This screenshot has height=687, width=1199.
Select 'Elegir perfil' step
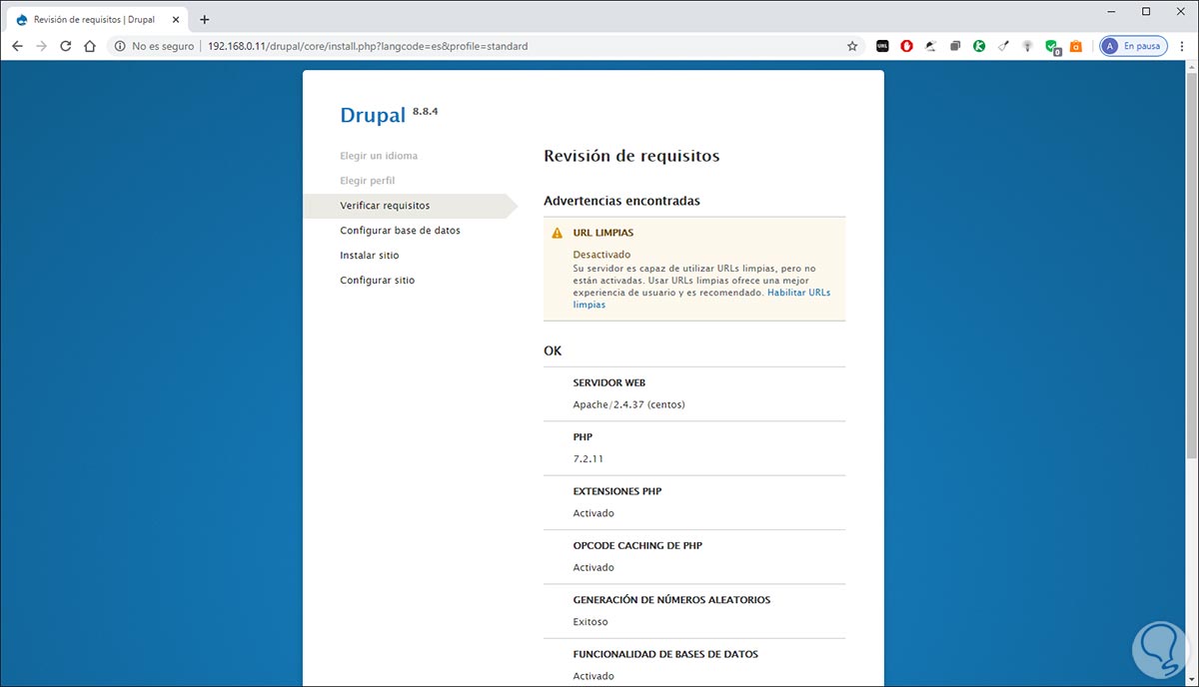tap(367, 181)
